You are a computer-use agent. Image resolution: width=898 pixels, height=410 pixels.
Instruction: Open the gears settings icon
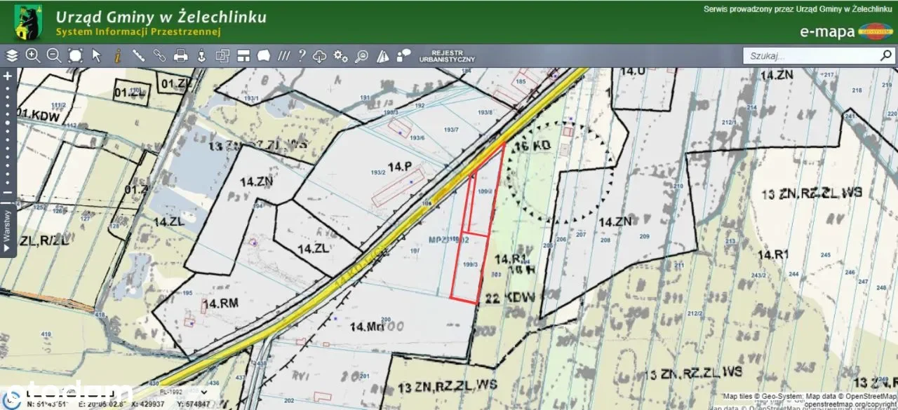coord(341,56)
